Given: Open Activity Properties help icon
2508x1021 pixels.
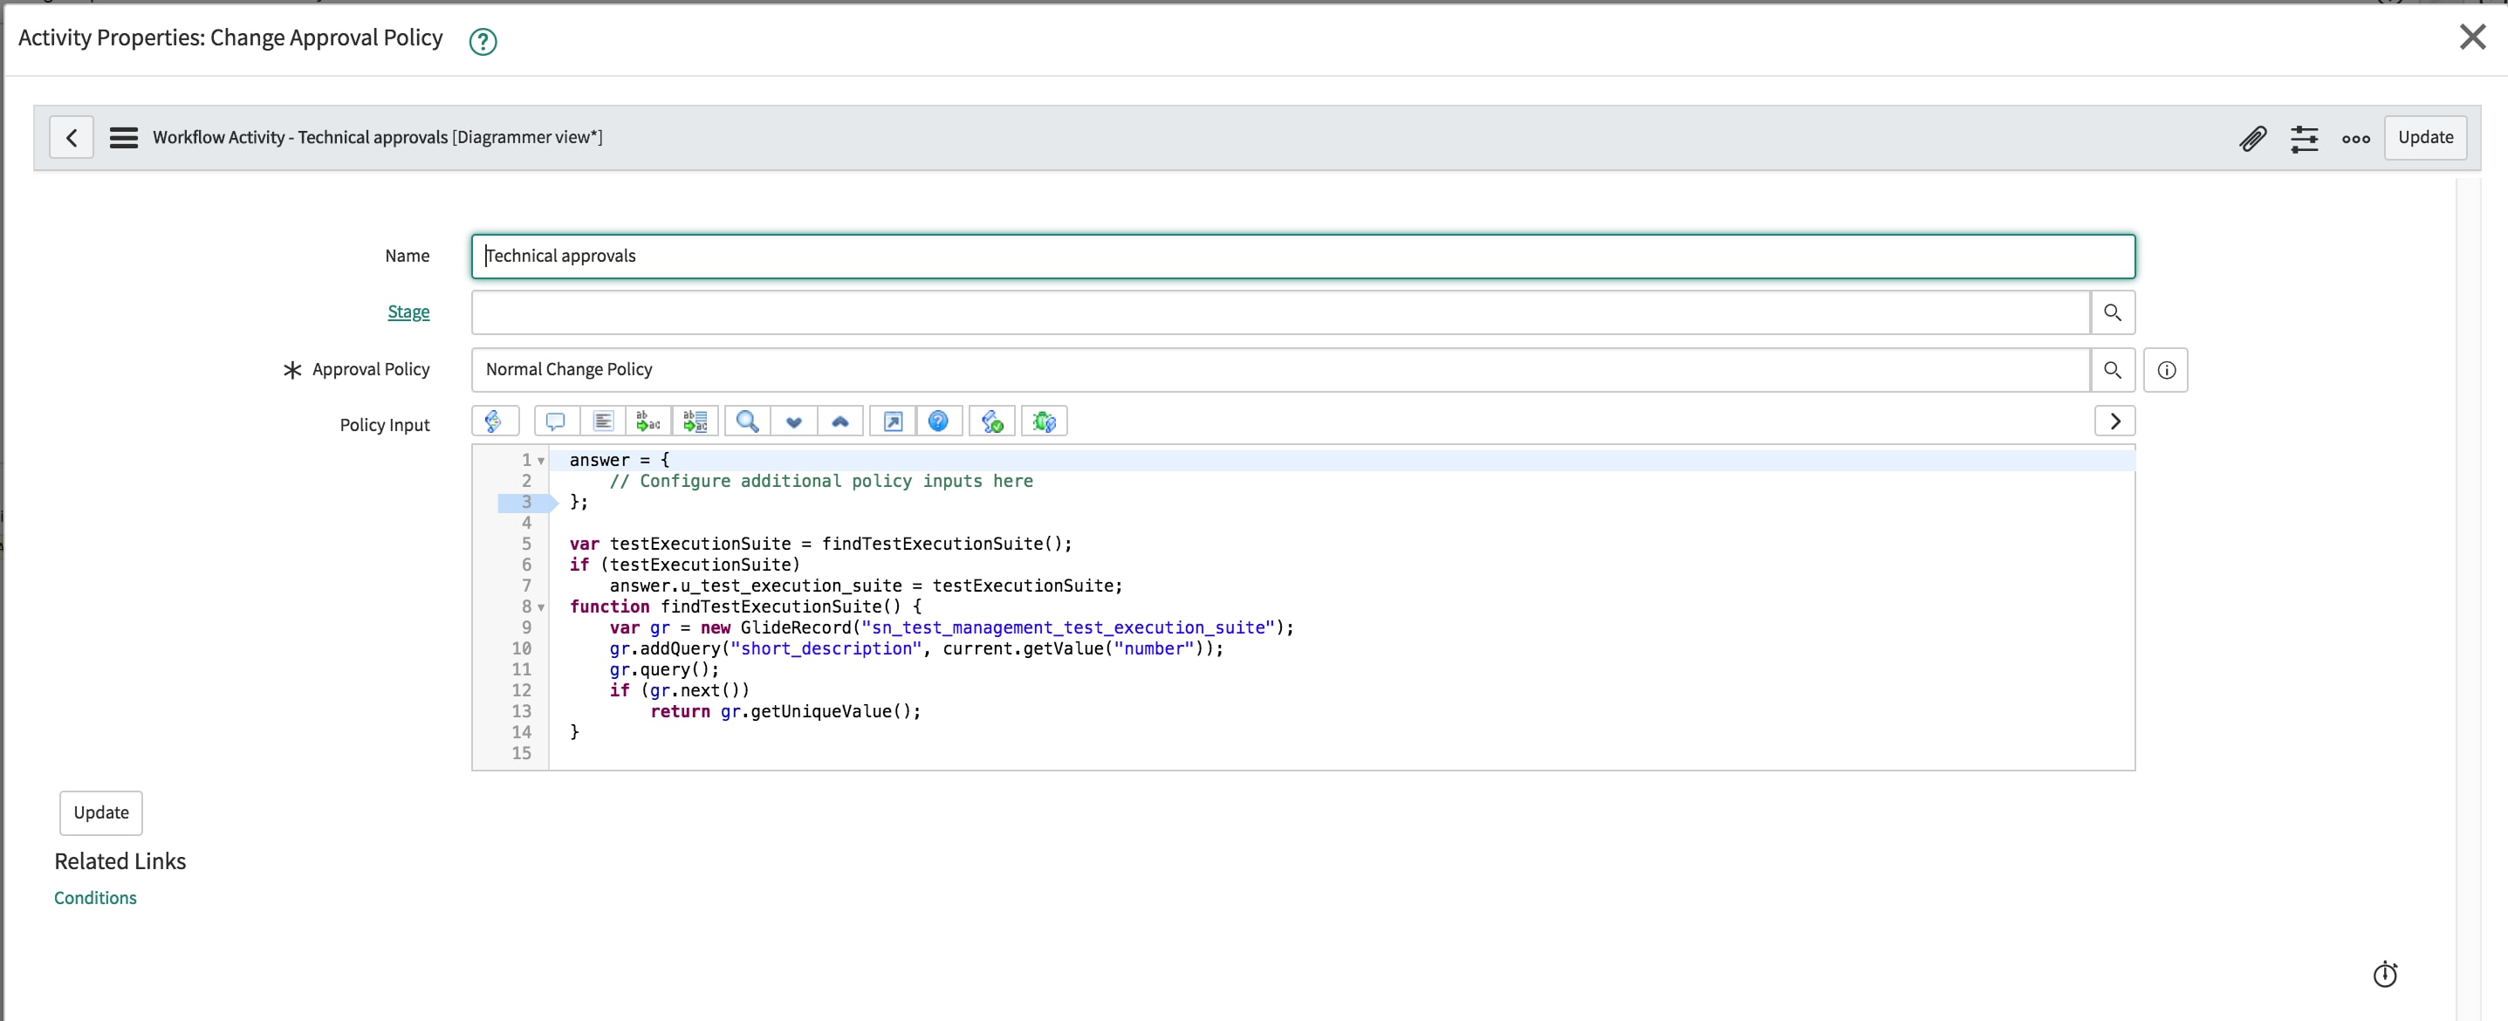Looking at the screenshot, I should 483,41.
